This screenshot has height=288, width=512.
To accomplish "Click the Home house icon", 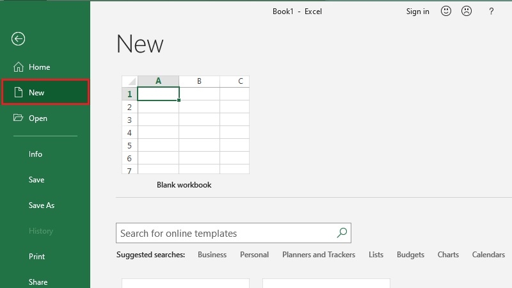I will click(19, 67).
